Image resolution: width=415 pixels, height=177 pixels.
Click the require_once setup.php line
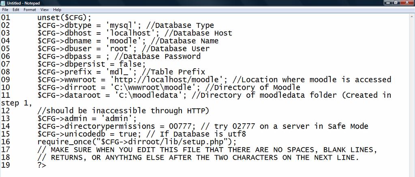(x=137, y=142)
